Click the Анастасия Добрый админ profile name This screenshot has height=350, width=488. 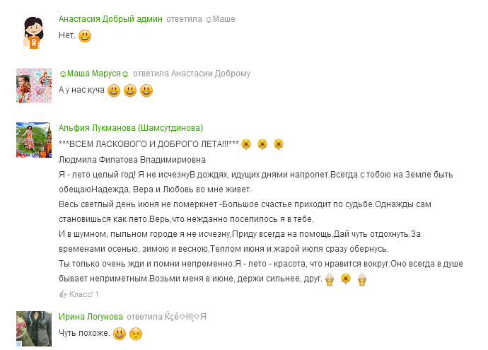110,19
